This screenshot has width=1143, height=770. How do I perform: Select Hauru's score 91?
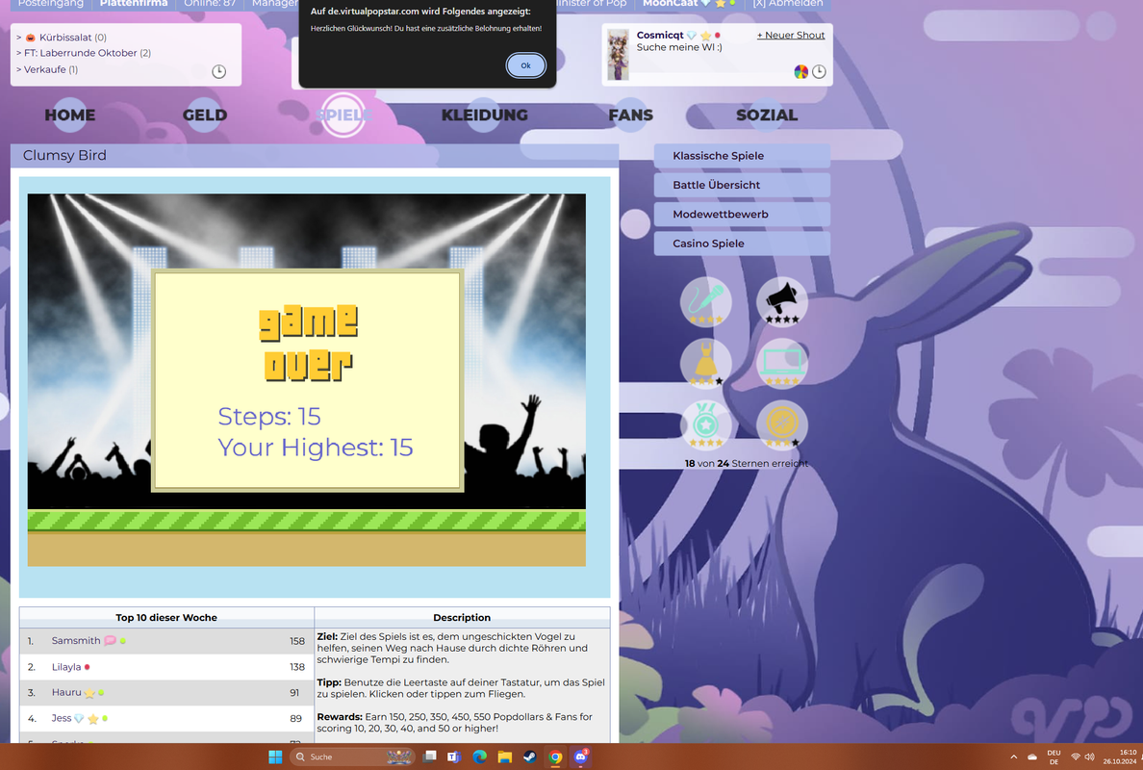coord(294,693)
